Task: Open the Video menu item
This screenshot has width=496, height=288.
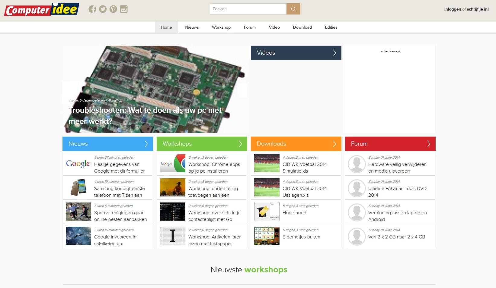Action: click(x=274, y=27)
